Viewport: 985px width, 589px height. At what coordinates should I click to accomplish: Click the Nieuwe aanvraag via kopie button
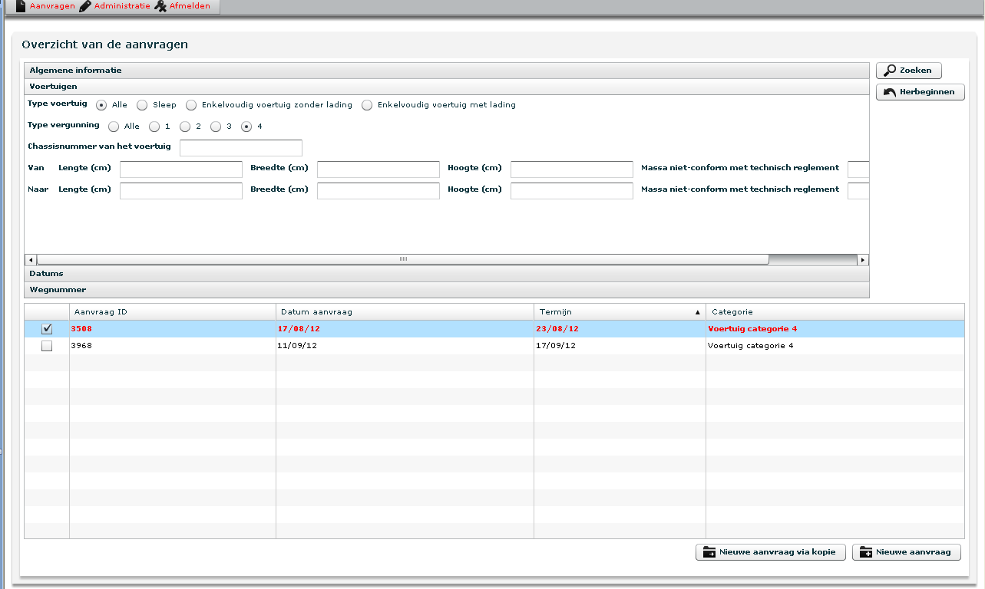(771, 552)
